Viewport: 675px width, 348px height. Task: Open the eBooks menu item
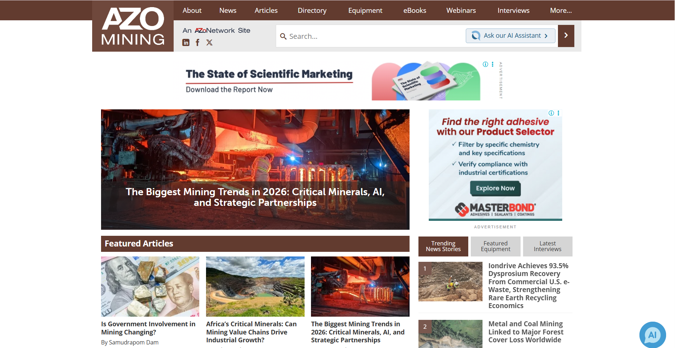(x=415, y=10)
